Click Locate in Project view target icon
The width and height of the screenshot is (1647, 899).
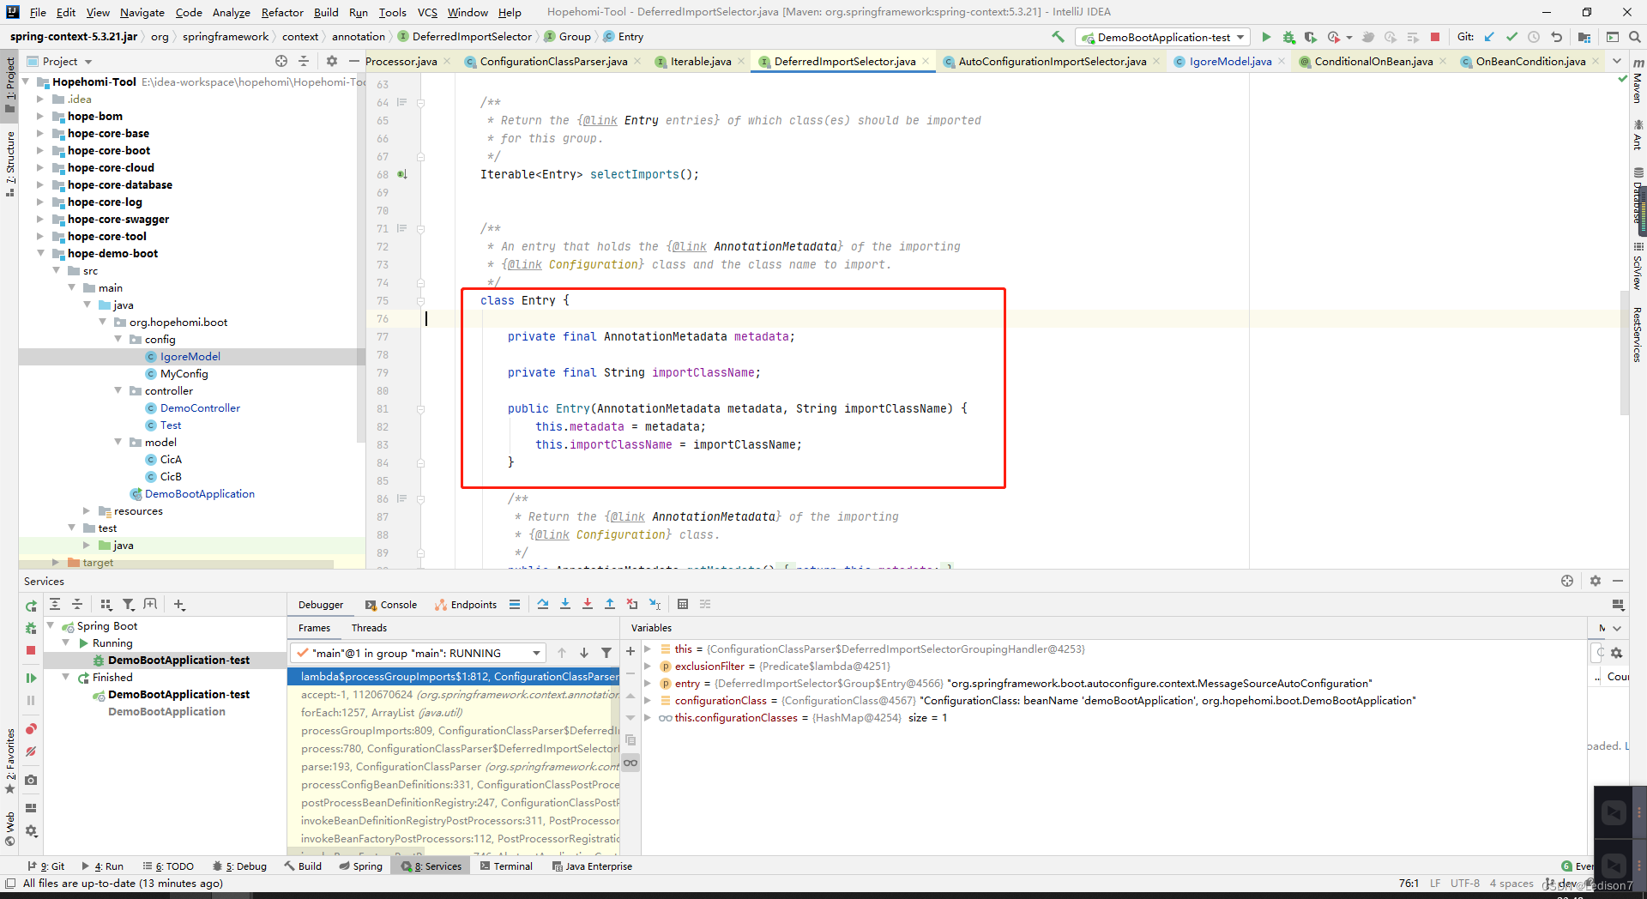pos(281,61)
